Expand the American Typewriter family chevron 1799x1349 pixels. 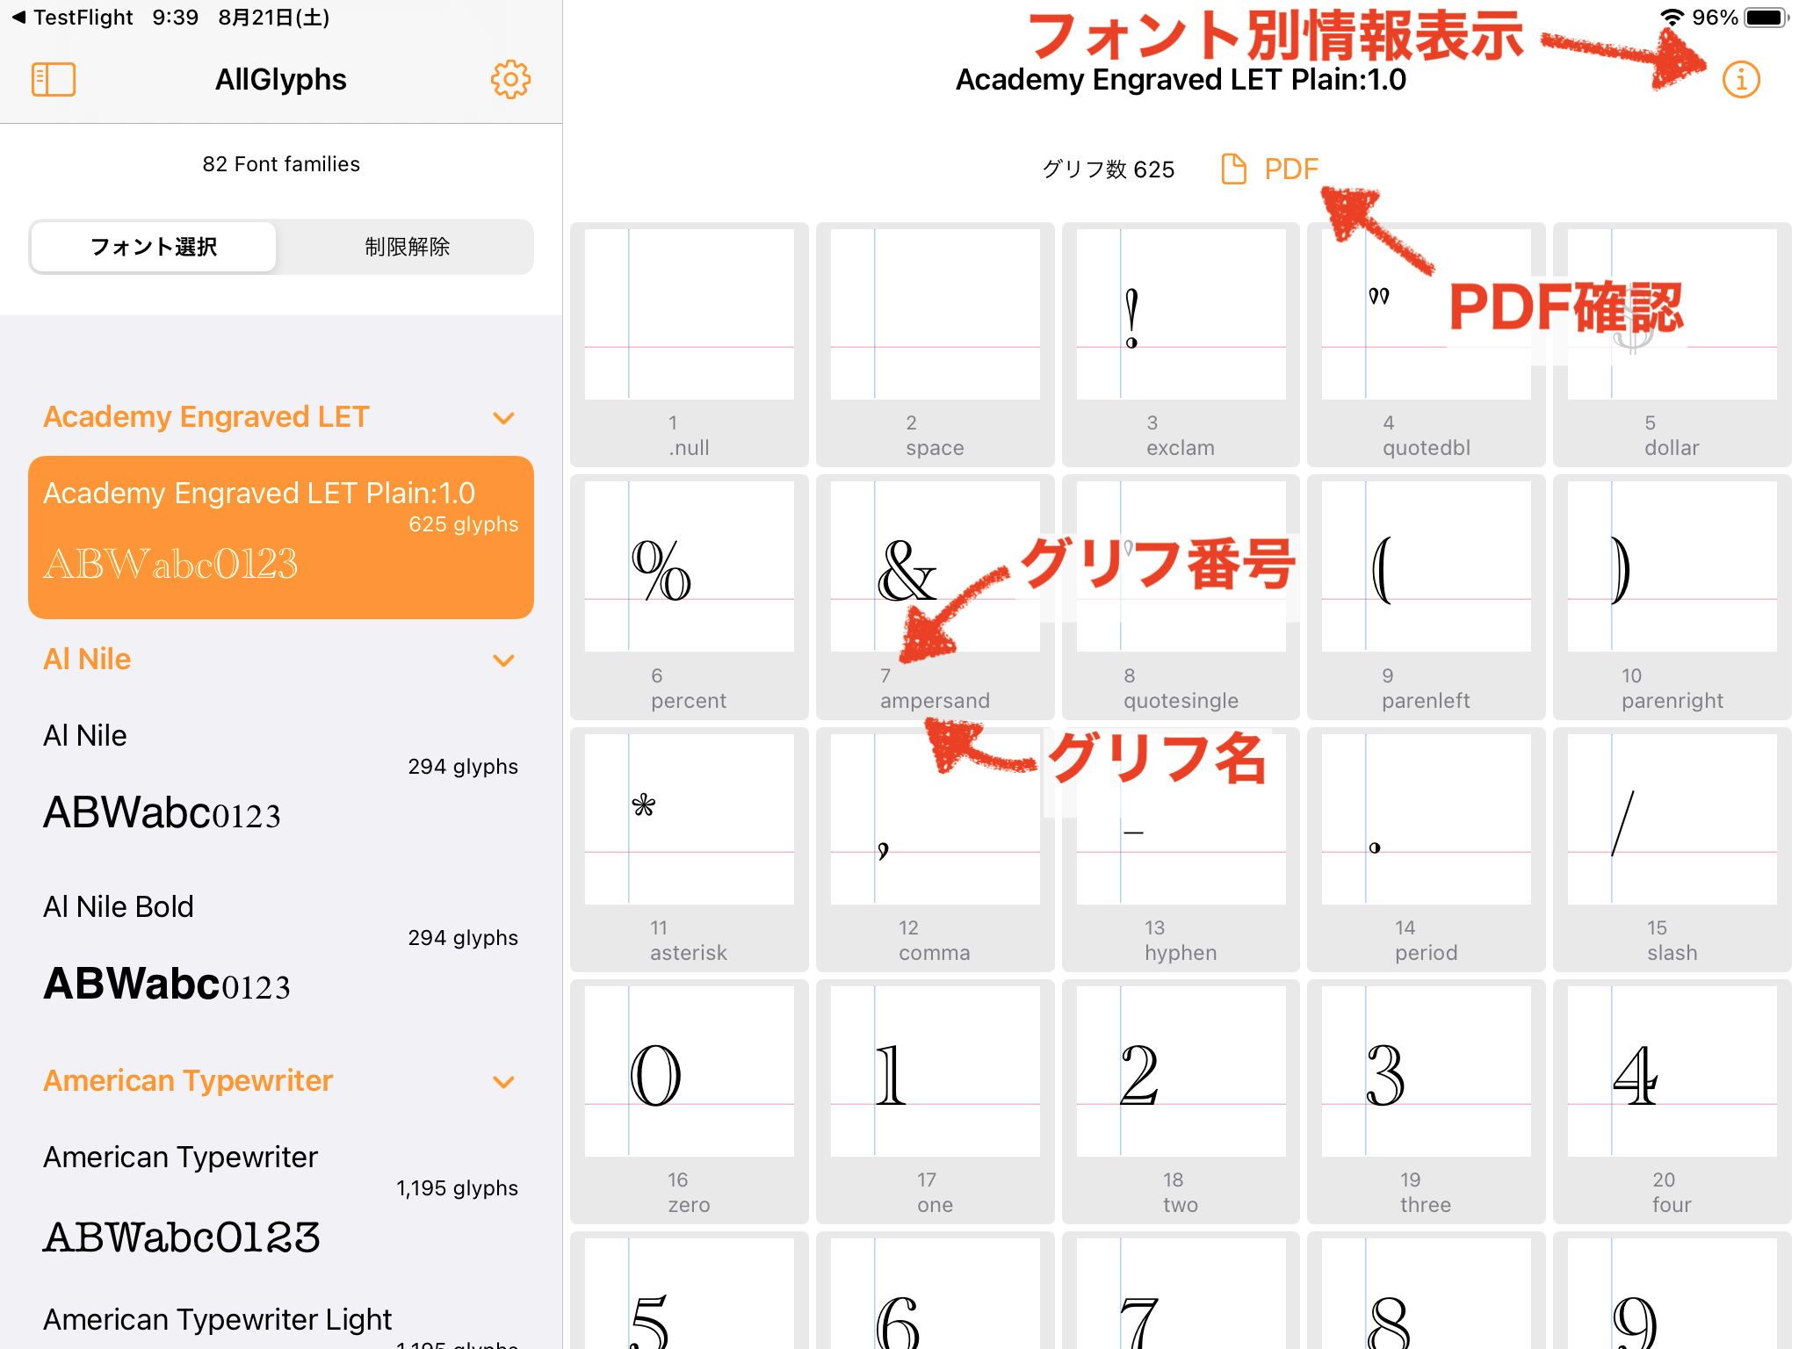click(504, 1082)
